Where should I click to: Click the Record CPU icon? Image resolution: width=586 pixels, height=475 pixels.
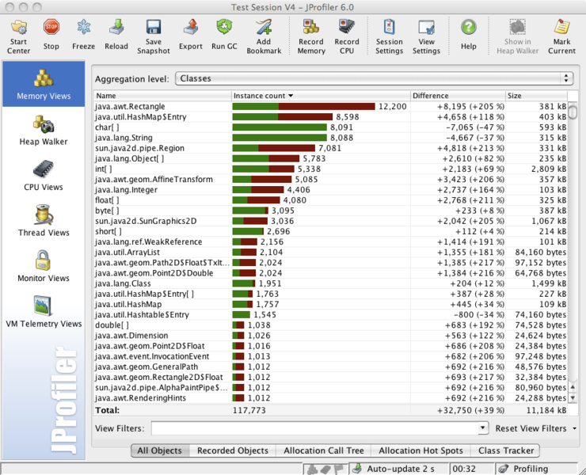(347, 27)
